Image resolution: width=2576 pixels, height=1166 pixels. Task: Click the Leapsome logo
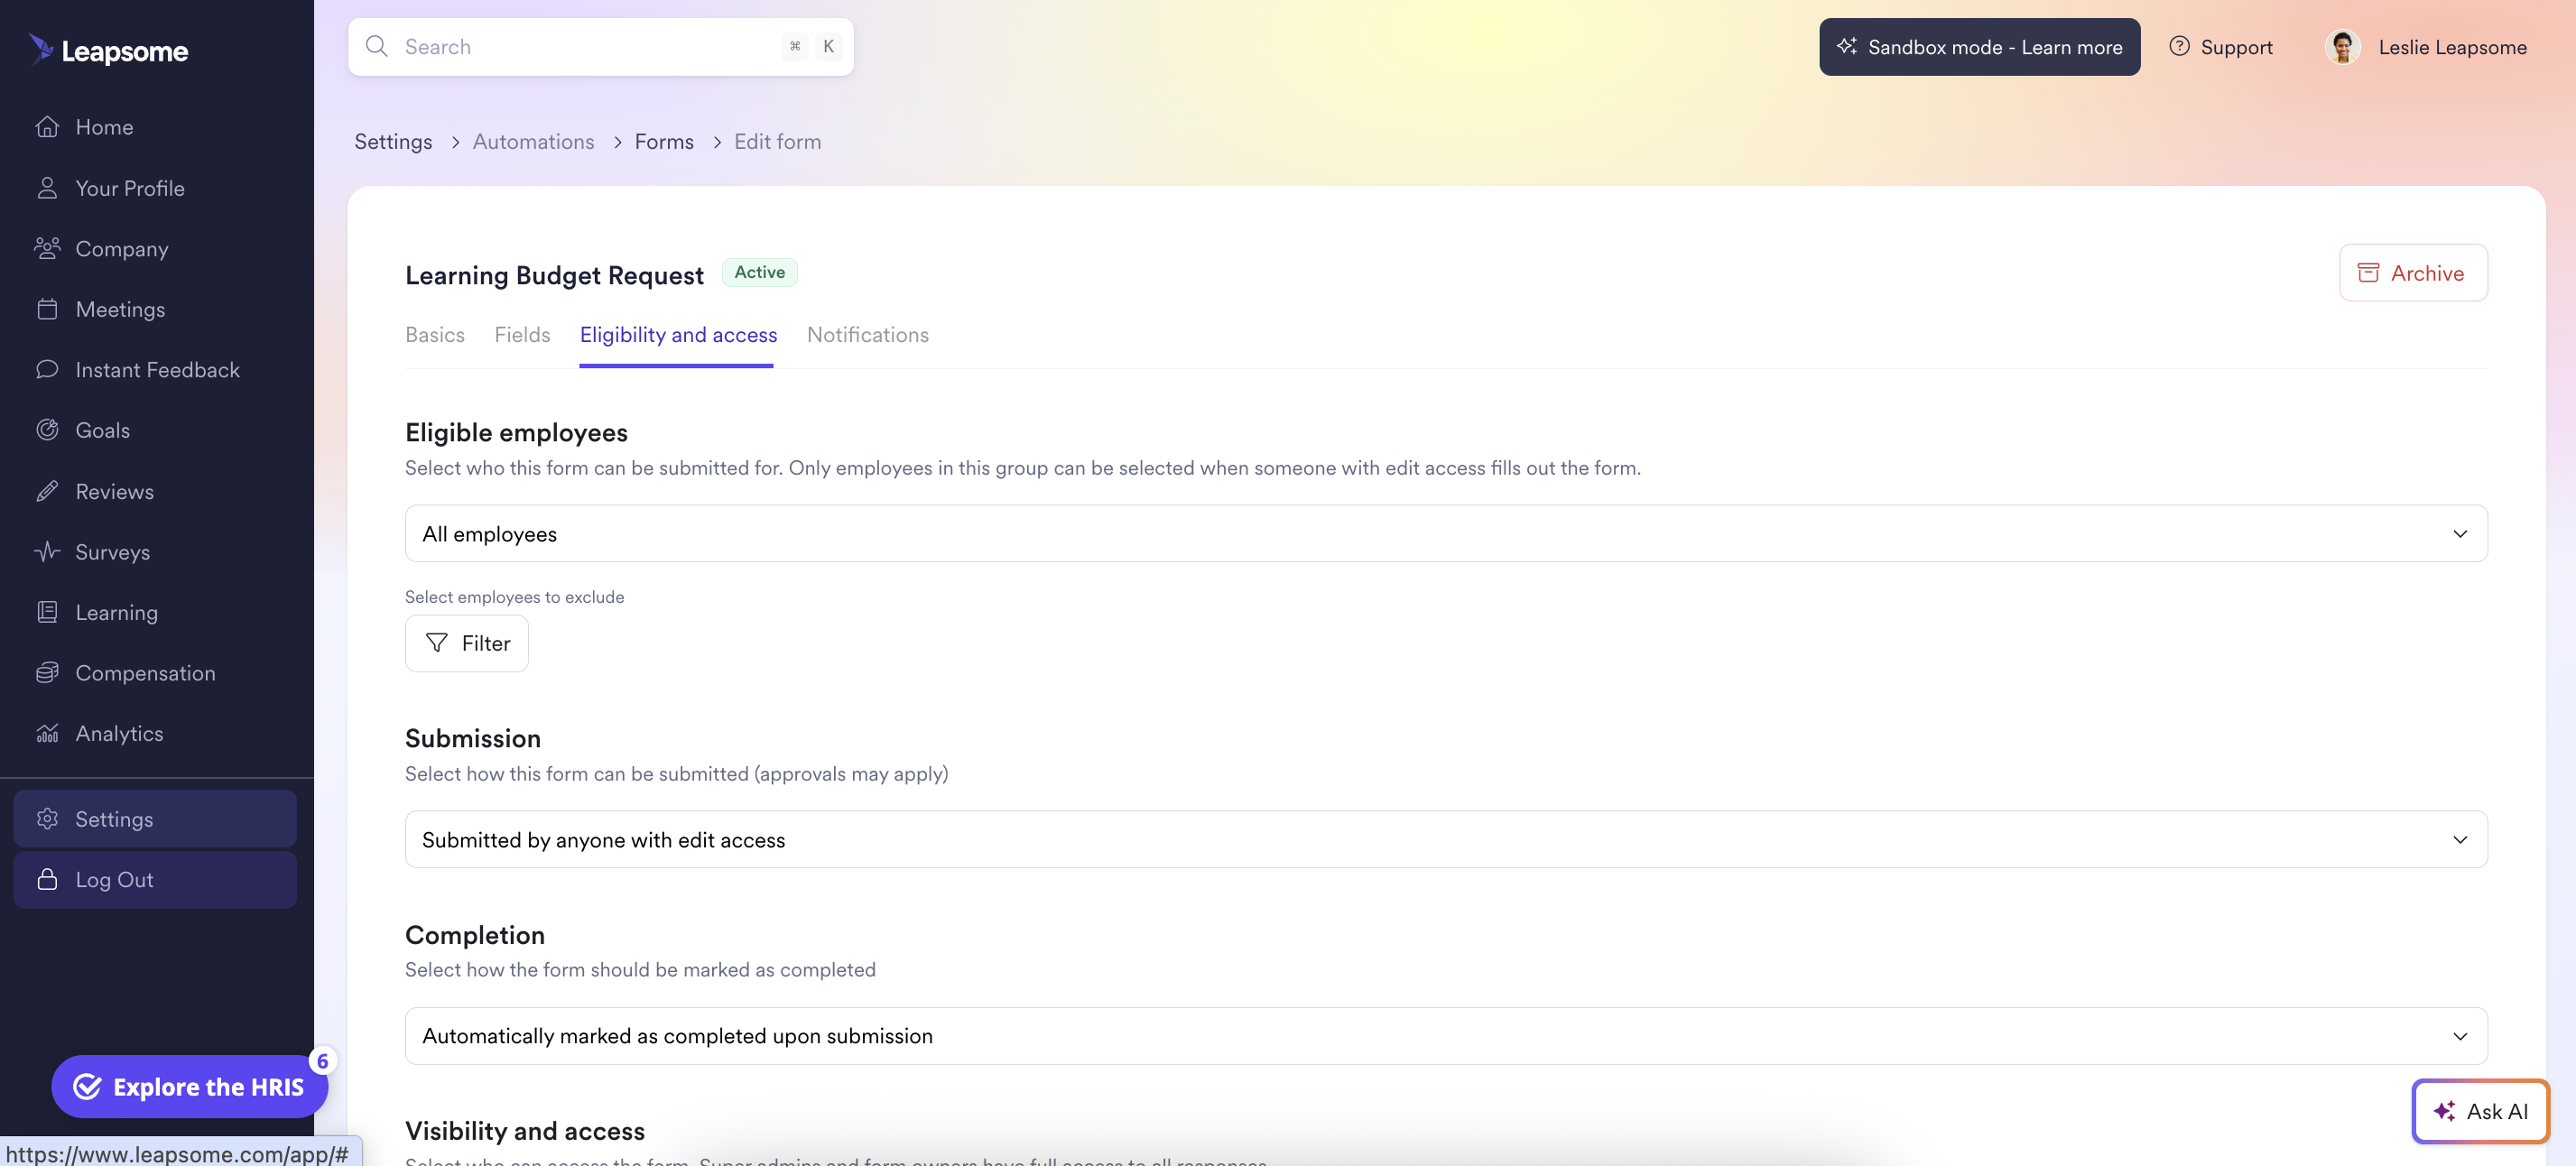(107, 50)
